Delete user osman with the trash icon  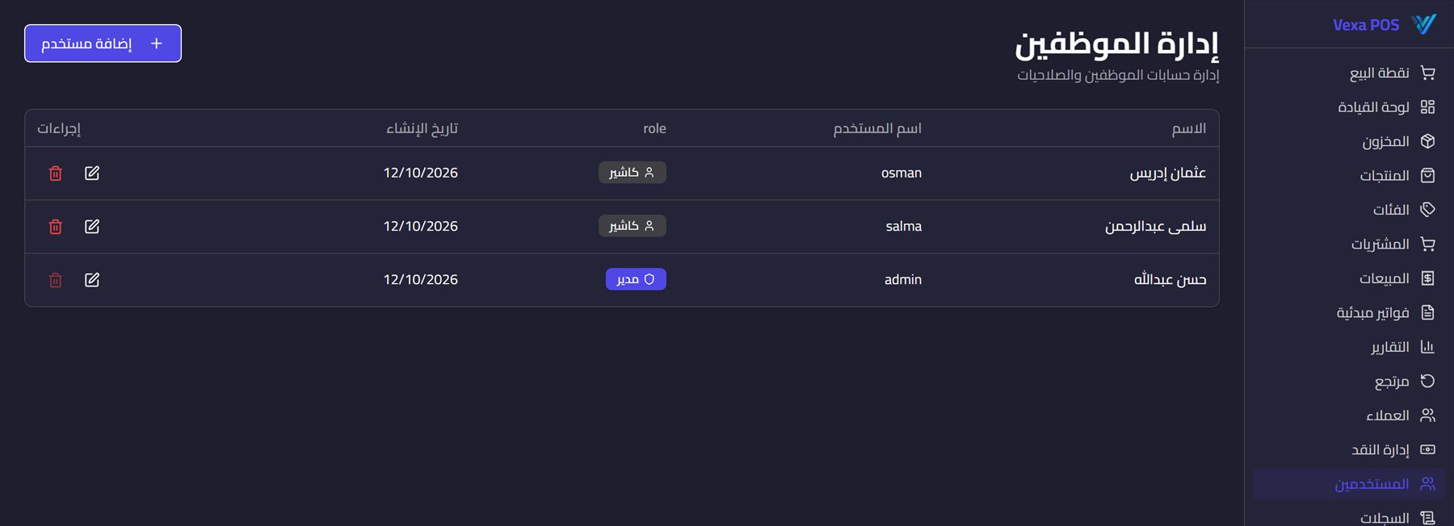pyautogui.click(x=56, y=173)
